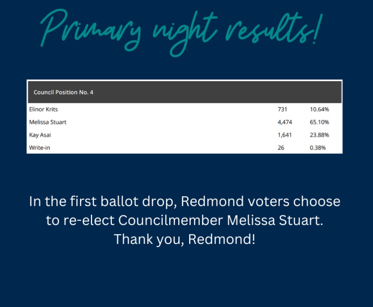Click the Kay Asai candidate name

(x=40, y=135)
